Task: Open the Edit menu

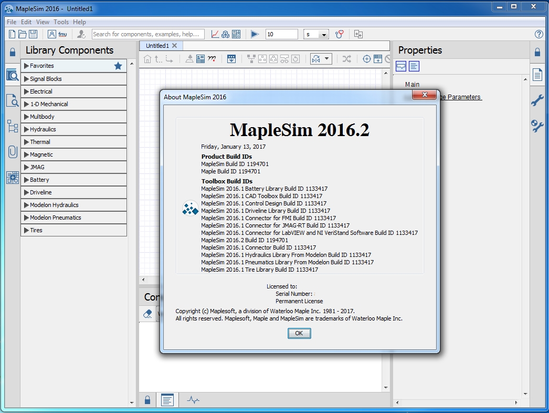Action: point(26,22)
